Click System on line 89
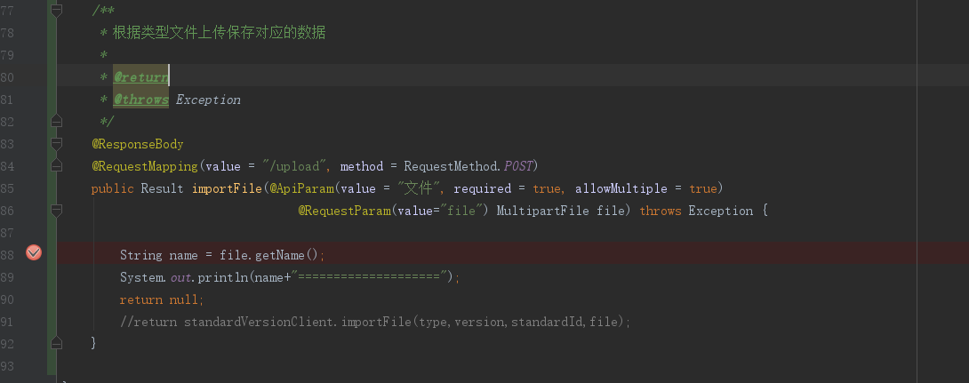 (x=140, y=277)
